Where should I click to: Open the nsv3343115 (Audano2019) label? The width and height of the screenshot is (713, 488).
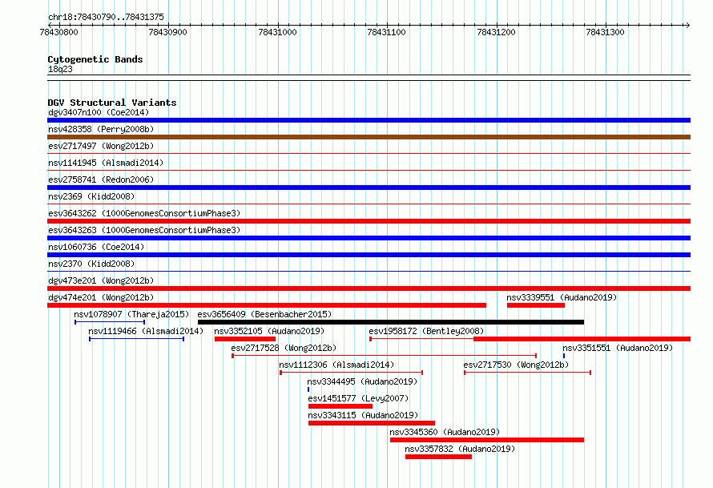point(363,415)
